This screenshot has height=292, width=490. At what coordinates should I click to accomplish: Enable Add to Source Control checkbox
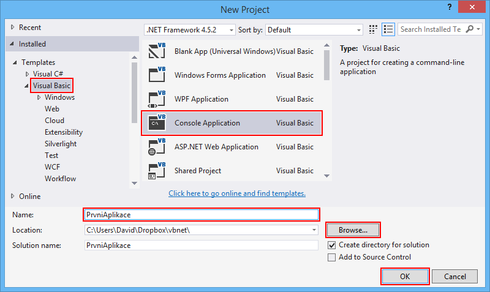[332, 257]
